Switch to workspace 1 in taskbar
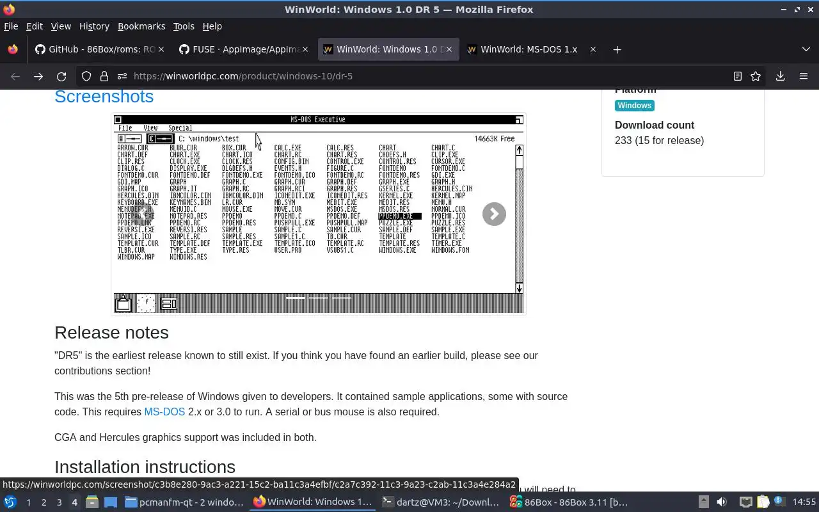This screenshot has height=512, width=819. (28, 502)
